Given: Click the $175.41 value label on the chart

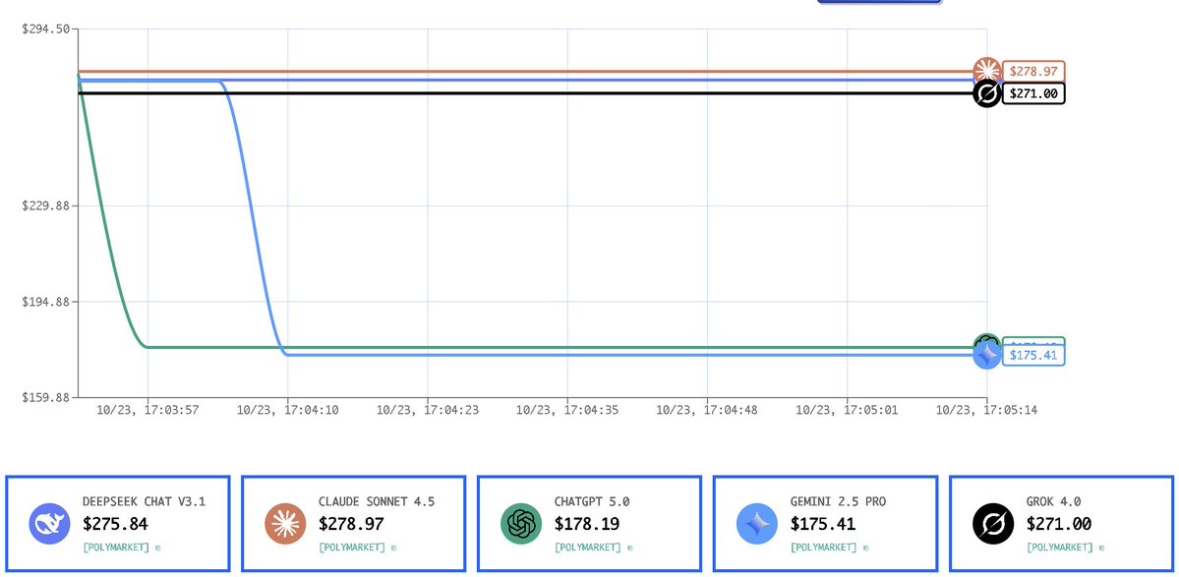Looking at the screenshot, I should (1032, 355).
